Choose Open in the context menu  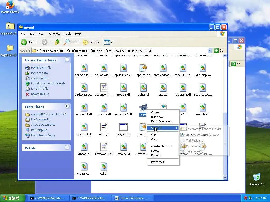coord(163,112)
